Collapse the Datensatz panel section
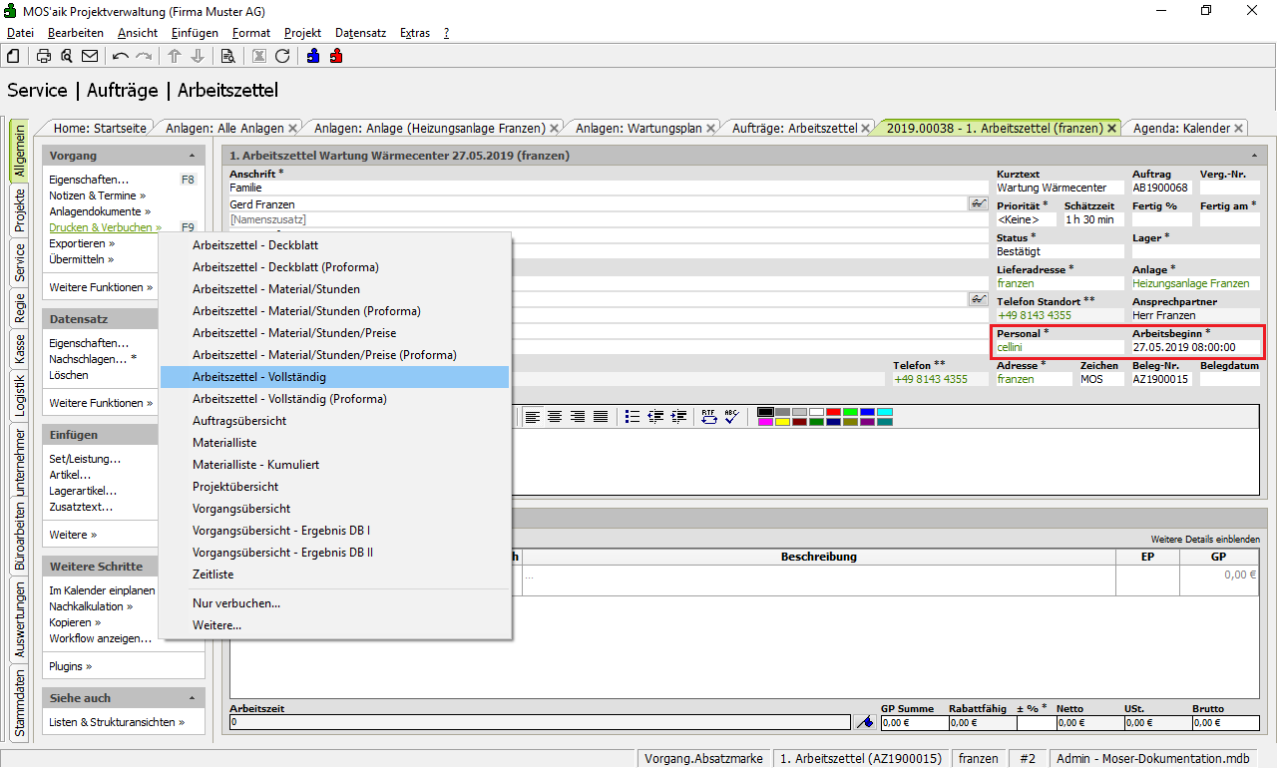 pyautogui.click(x=192, y=320)
